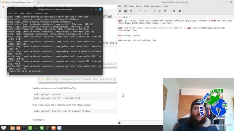
Task: Close the Linux Package Manager browser tab
Action: 34,2
